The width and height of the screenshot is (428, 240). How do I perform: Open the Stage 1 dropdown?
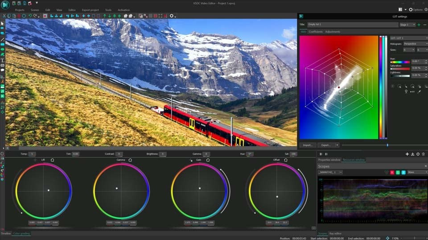[407, 25]
